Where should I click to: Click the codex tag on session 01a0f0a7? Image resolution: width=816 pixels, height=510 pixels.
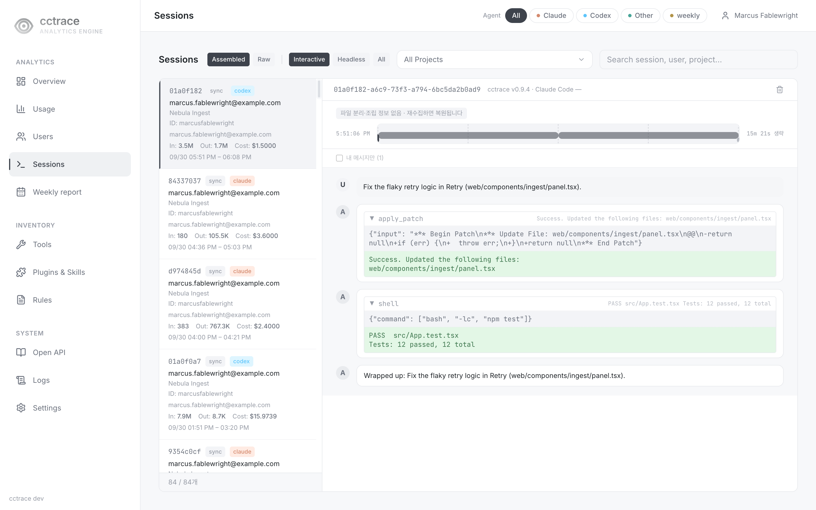click(241, 361)
